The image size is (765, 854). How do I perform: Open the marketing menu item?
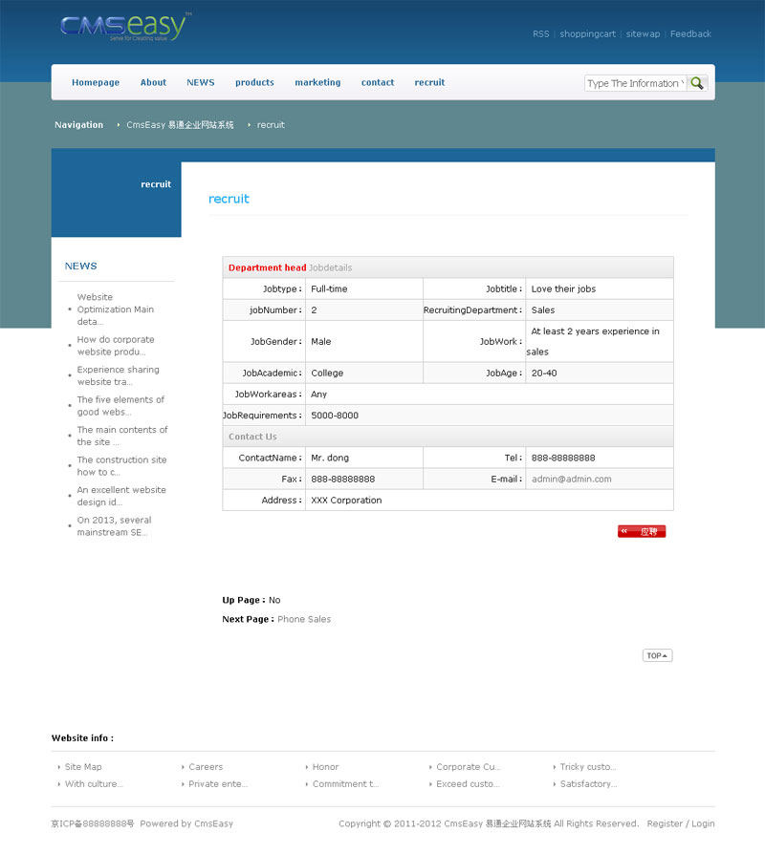click(317, 83)
